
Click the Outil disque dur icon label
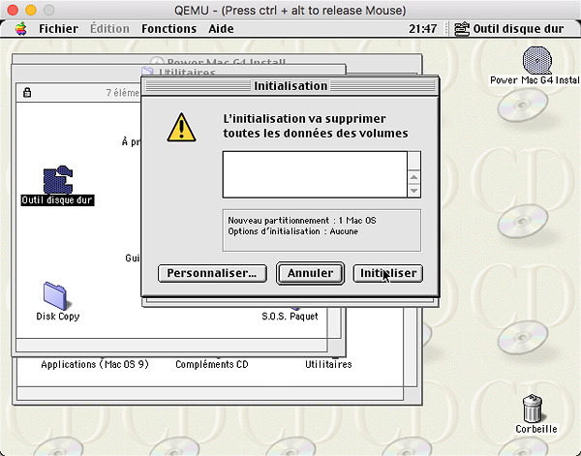[x=57, y=200]
